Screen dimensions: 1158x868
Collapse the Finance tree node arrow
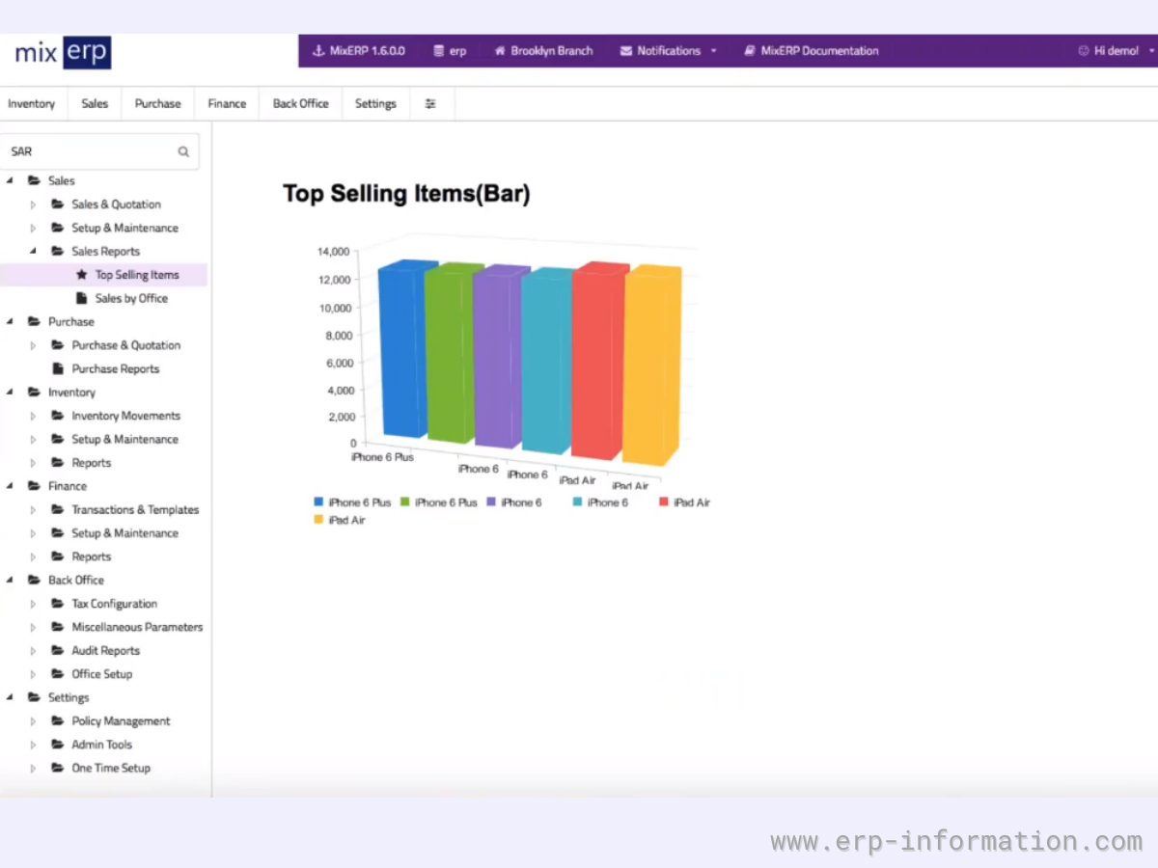(x=10, y=486)
